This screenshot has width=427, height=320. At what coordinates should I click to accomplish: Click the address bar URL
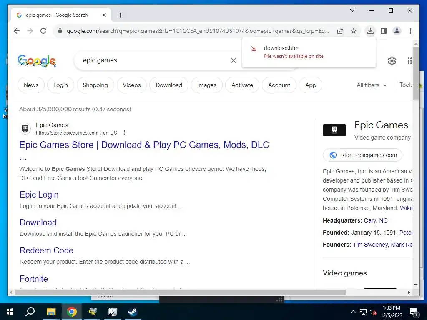coord(198,31)
